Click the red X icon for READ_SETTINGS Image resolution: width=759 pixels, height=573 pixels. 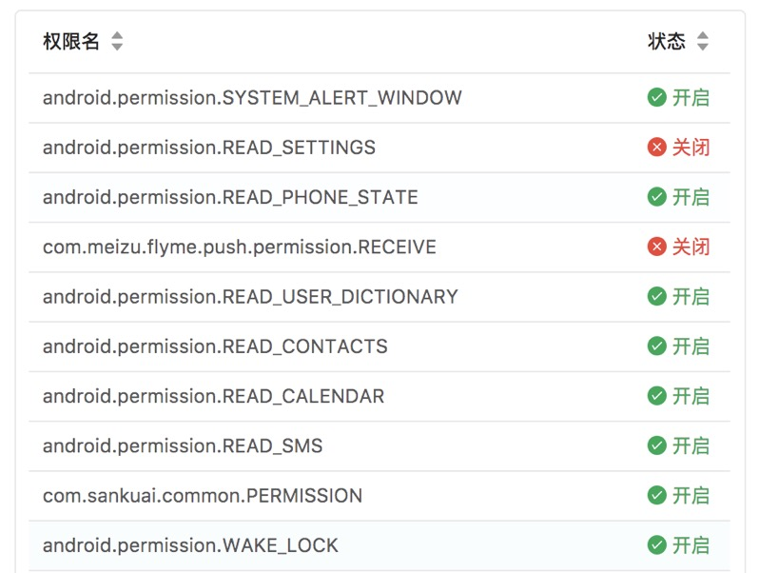tap(656, 148)
